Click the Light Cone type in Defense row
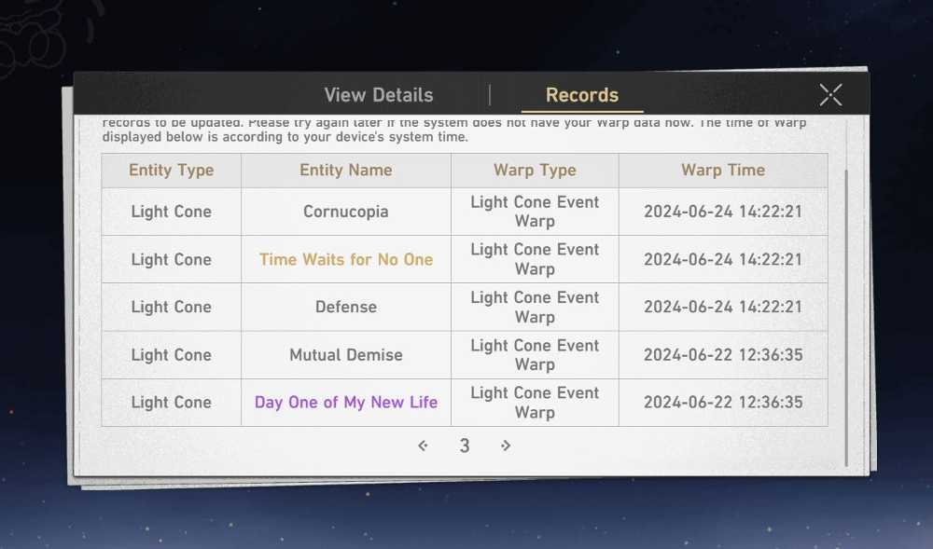 pyautogui.click(x=172, y=308)
